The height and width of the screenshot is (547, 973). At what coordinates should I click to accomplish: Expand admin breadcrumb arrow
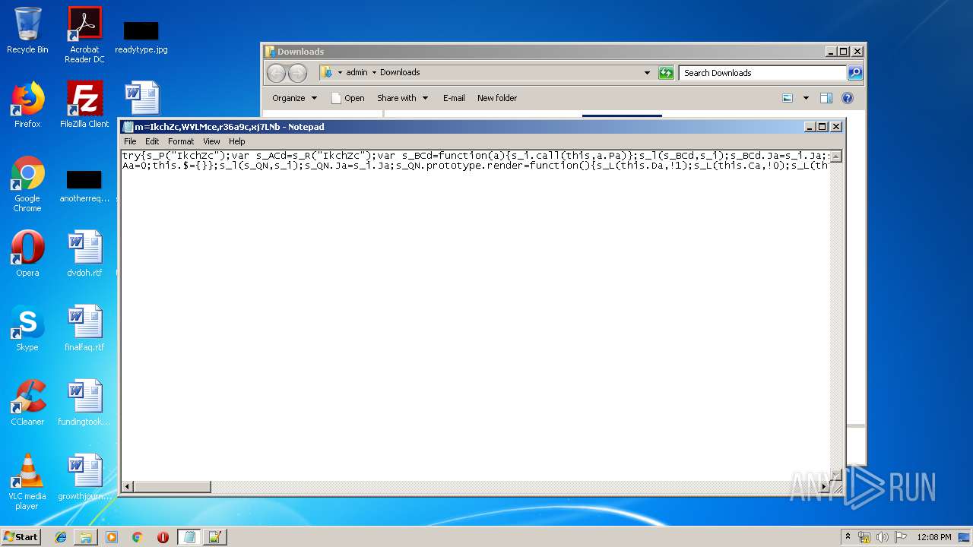[374, 73]
